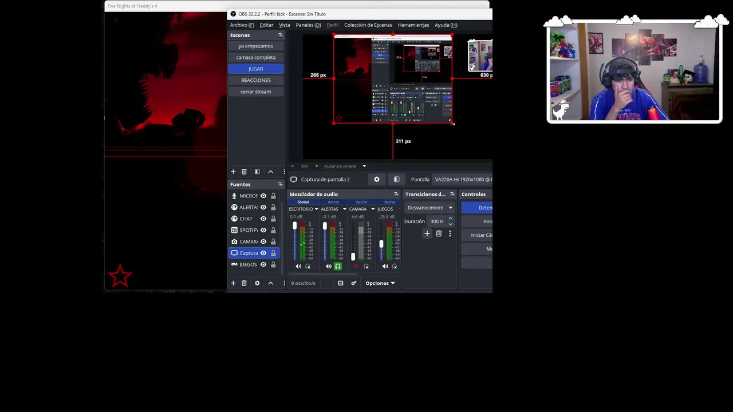Screen dimensions: 733x412
Task: Open the Opciones dropdown in audio mixer
Action: pos(380,283)
